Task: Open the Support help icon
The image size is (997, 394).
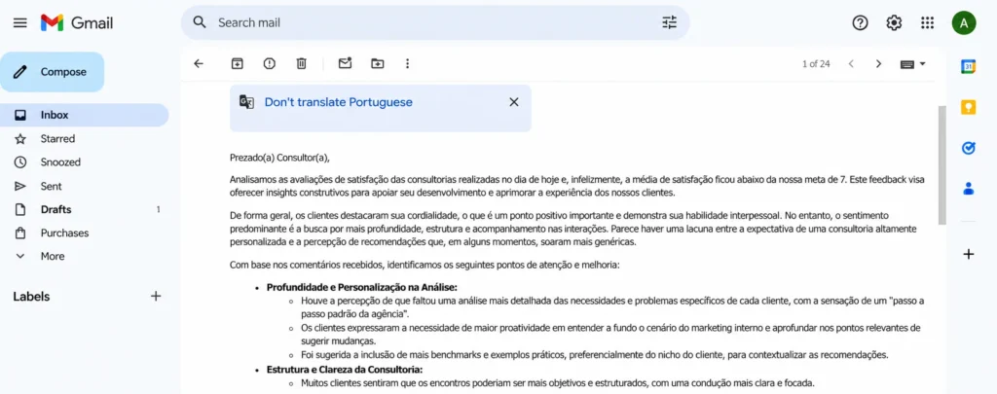Action: pos(861,23)
